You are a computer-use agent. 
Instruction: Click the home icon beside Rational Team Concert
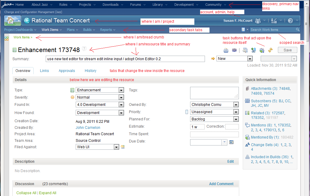tap(11, 21)
